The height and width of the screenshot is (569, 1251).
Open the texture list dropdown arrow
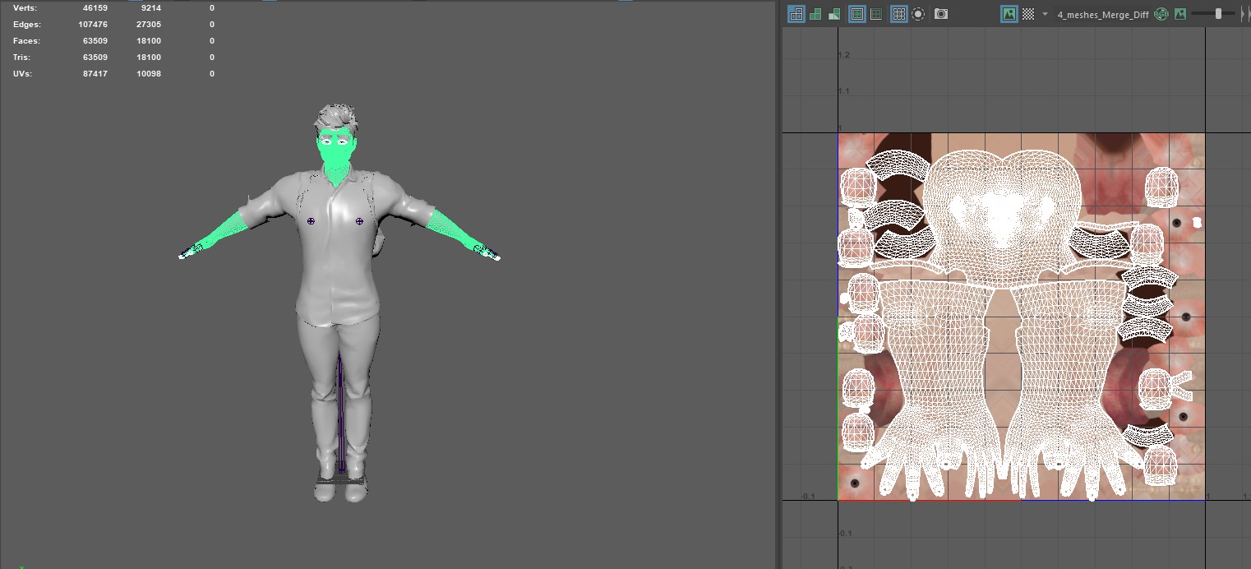pos(1046,14)
